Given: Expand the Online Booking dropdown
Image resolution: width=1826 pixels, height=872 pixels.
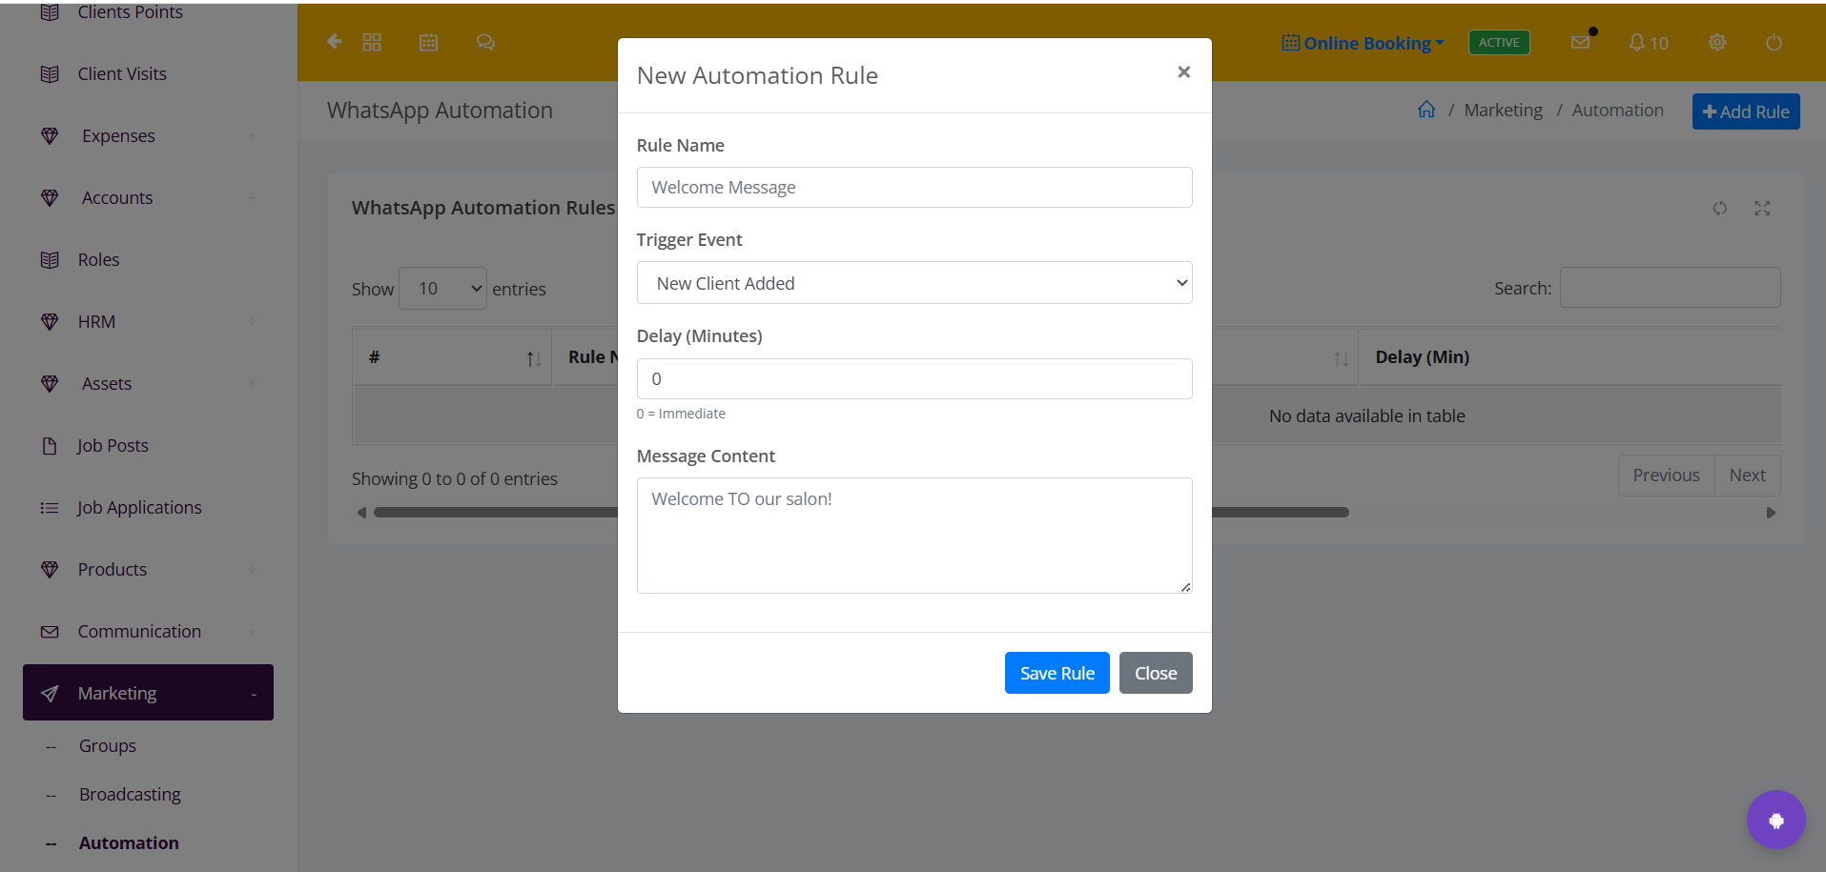Looking at the screenshot, I should 1364,43.
